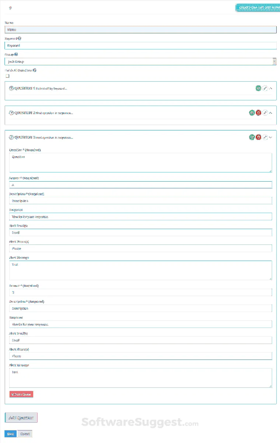Screen dimensions: 280x443
Task: Click the red trash icon on Question 3
Action: [x=258, y=137]
